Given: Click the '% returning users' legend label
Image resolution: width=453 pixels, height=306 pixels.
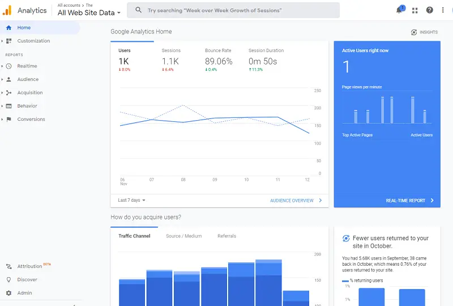Looking at the screenshot, I should coord(366,280).
